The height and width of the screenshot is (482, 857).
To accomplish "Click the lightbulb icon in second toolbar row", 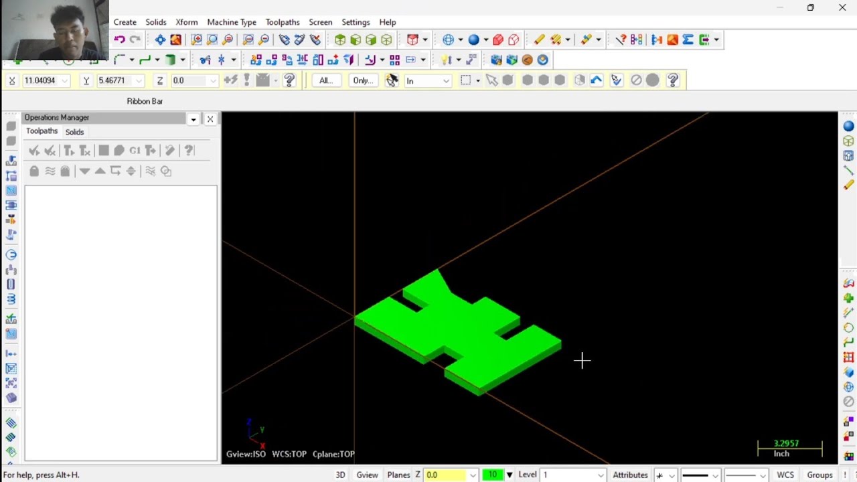I will pos(445,60).
